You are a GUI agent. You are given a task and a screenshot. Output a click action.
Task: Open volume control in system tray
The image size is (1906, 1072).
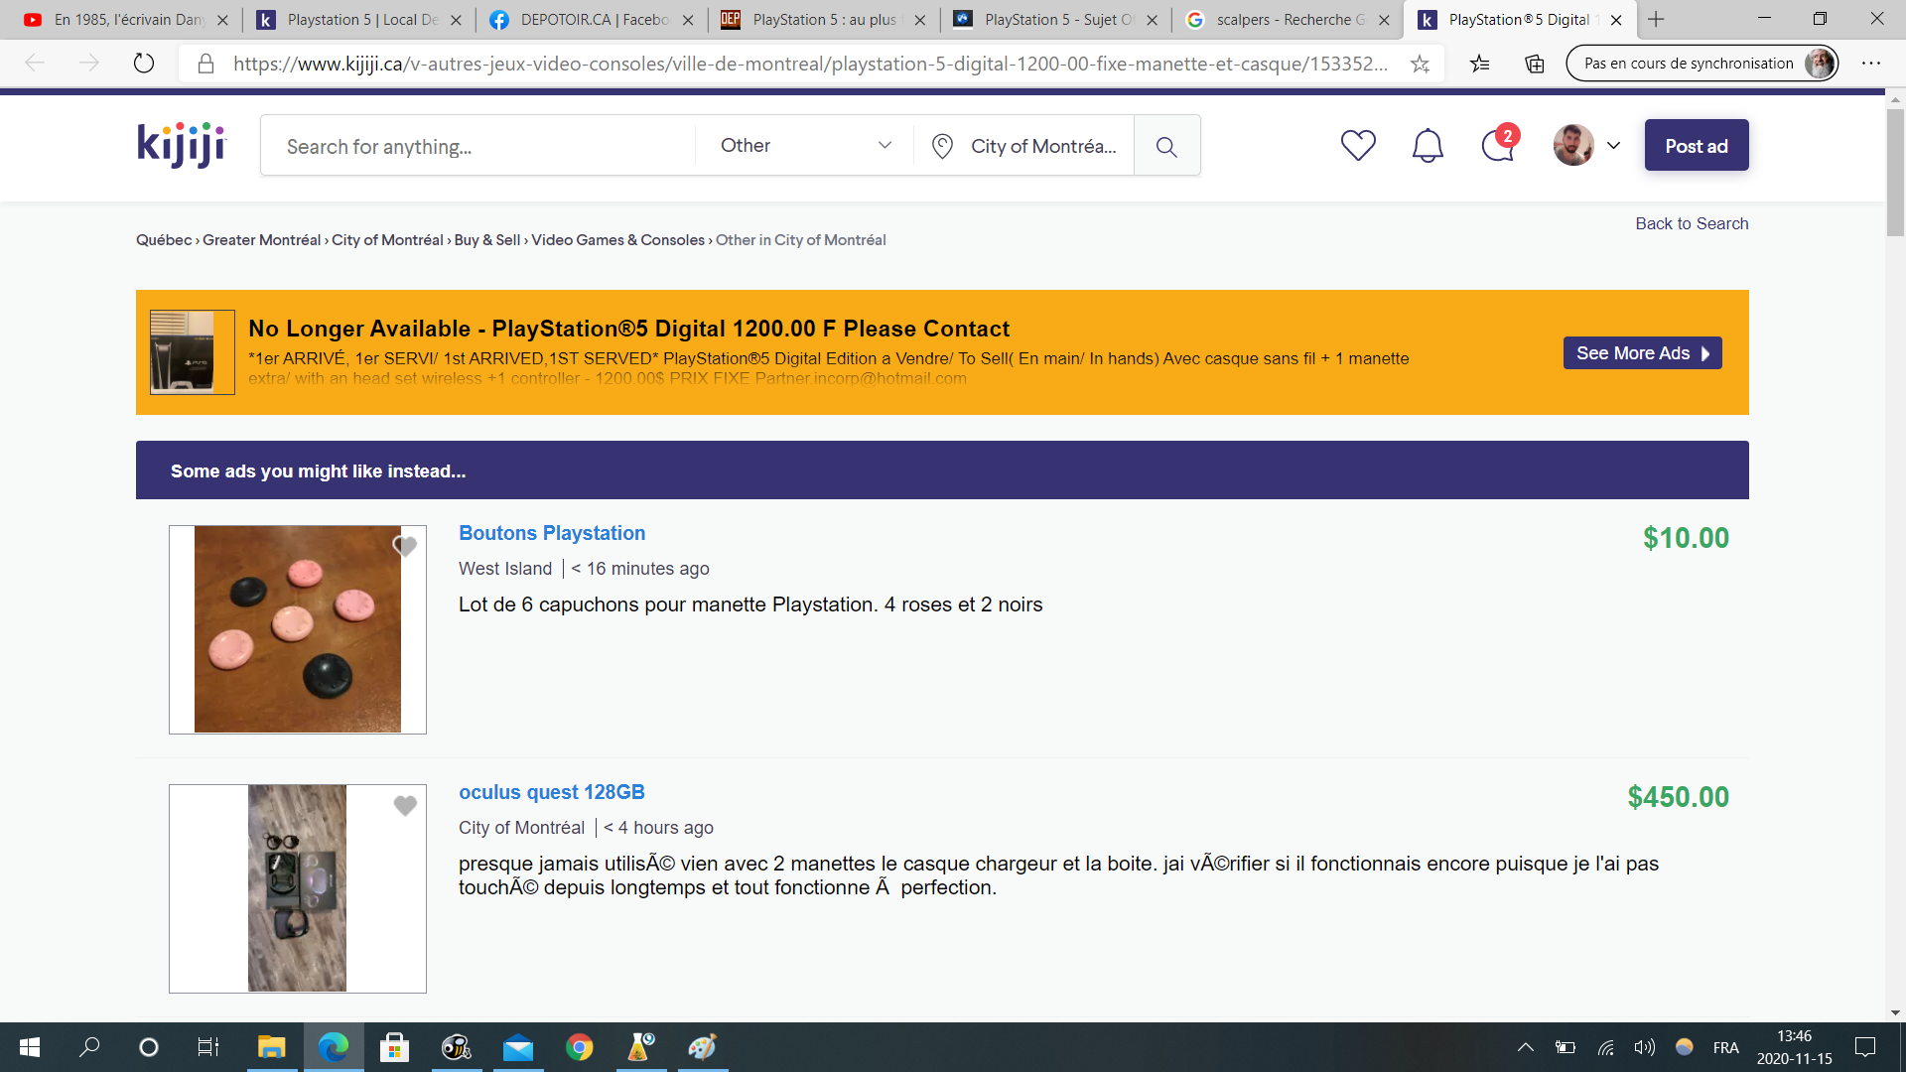coord(1645,1047)
